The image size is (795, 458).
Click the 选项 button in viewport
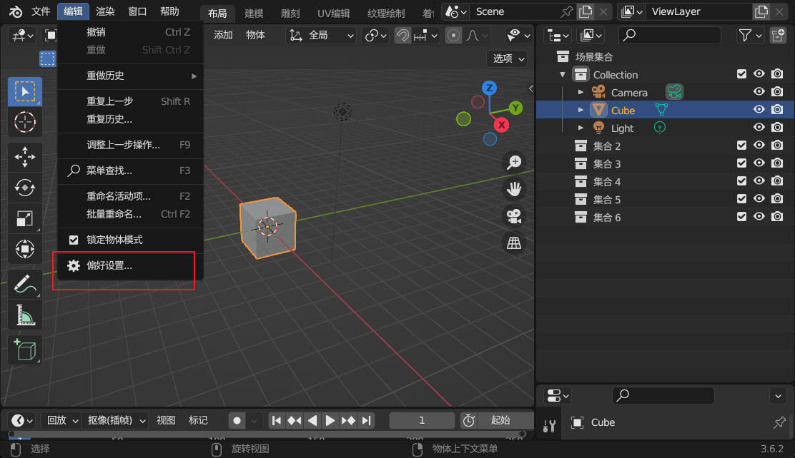(x=507, y=58)
